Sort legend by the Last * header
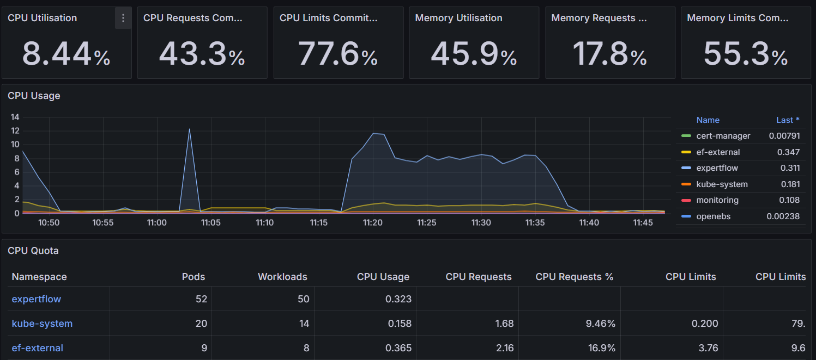The width and height of the screenshot is (816, 360). tap(788, 120)
